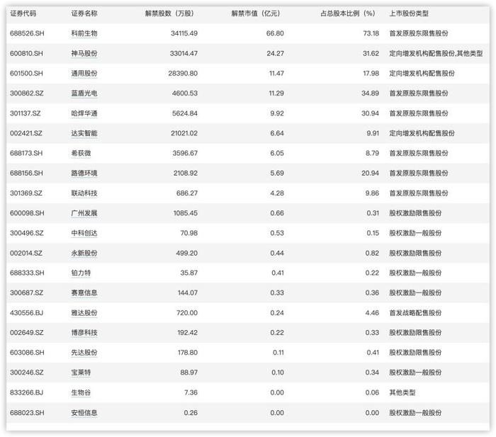Open the 博彦科技 stock link

84,332
